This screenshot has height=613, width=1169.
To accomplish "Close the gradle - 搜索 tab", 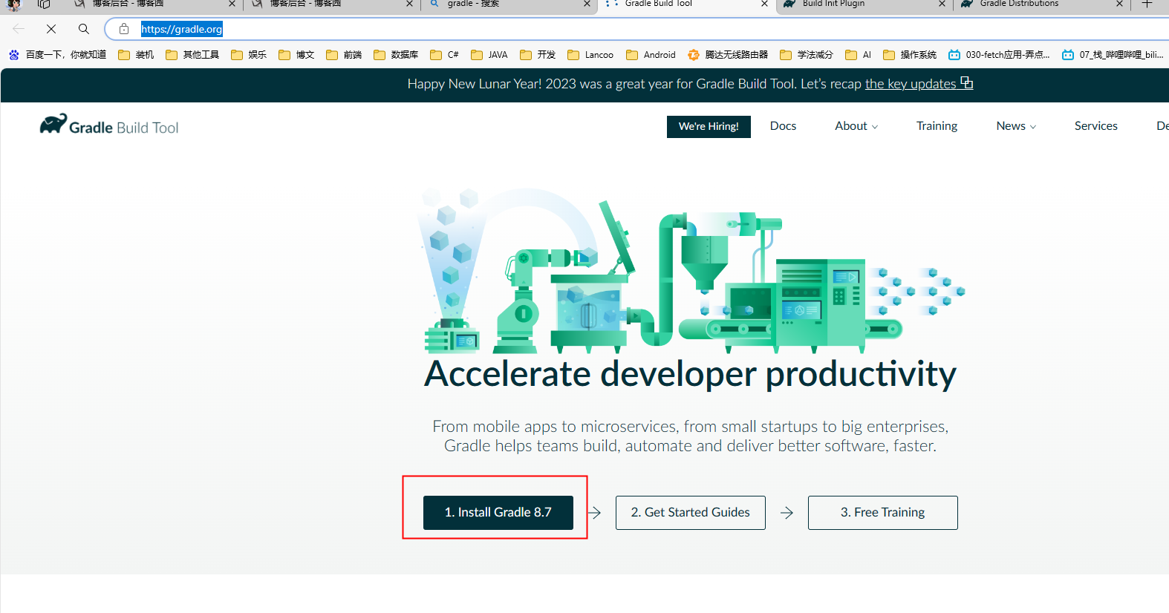I will tap(587, 4).
